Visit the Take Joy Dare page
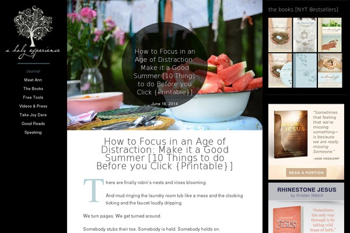Screen dimensions: 350x233 pyautogui.click(x=33, y=115)
